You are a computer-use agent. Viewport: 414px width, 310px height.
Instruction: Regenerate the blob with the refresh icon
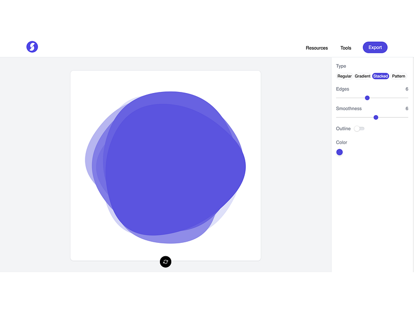pos(166,262)
